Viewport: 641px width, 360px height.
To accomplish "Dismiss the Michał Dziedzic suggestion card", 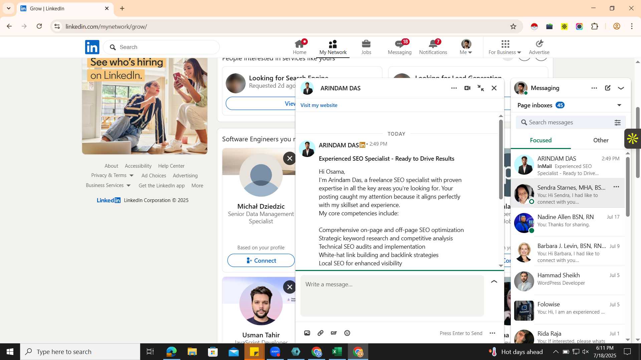I will [290, 158].
